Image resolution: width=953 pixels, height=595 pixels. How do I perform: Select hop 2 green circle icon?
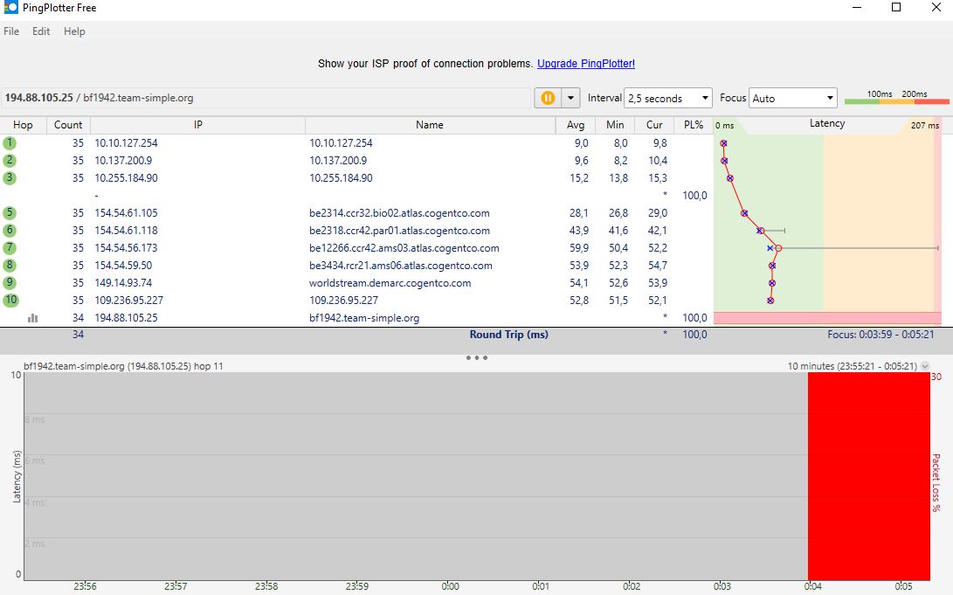coord(10,161)
